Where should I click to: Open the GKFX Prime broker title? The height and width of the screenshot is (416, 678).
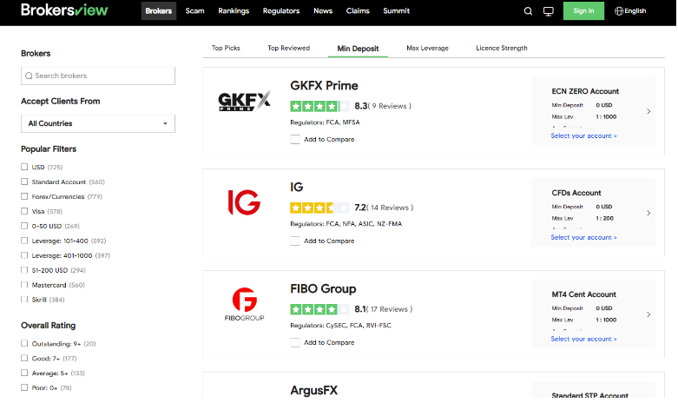[324, 86]
